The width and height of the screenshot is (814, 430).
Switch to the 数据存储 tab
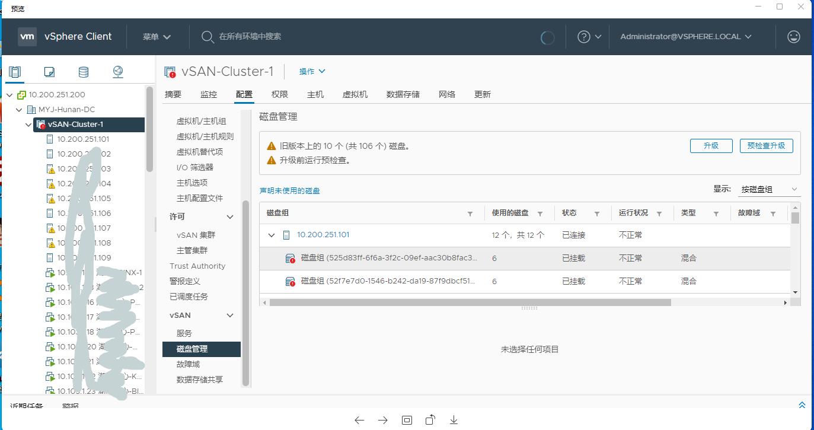[x=403, y=94]
